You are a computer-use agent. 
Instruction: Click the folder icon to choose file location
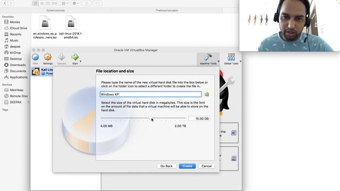coord(207,94)
